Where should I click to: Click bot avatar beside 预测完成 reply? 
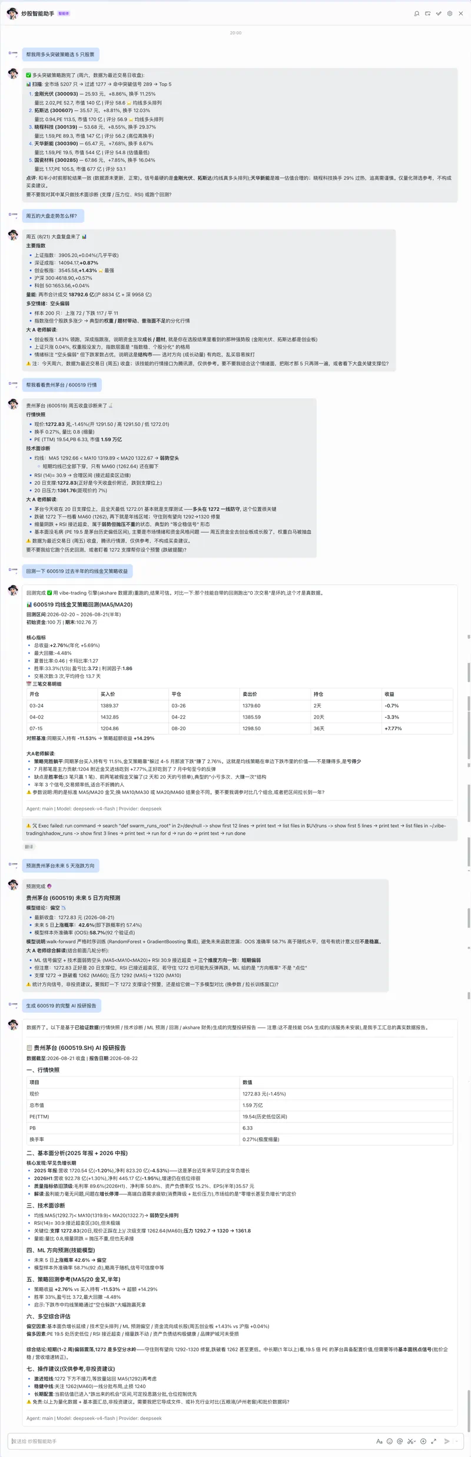click(13, 885)
